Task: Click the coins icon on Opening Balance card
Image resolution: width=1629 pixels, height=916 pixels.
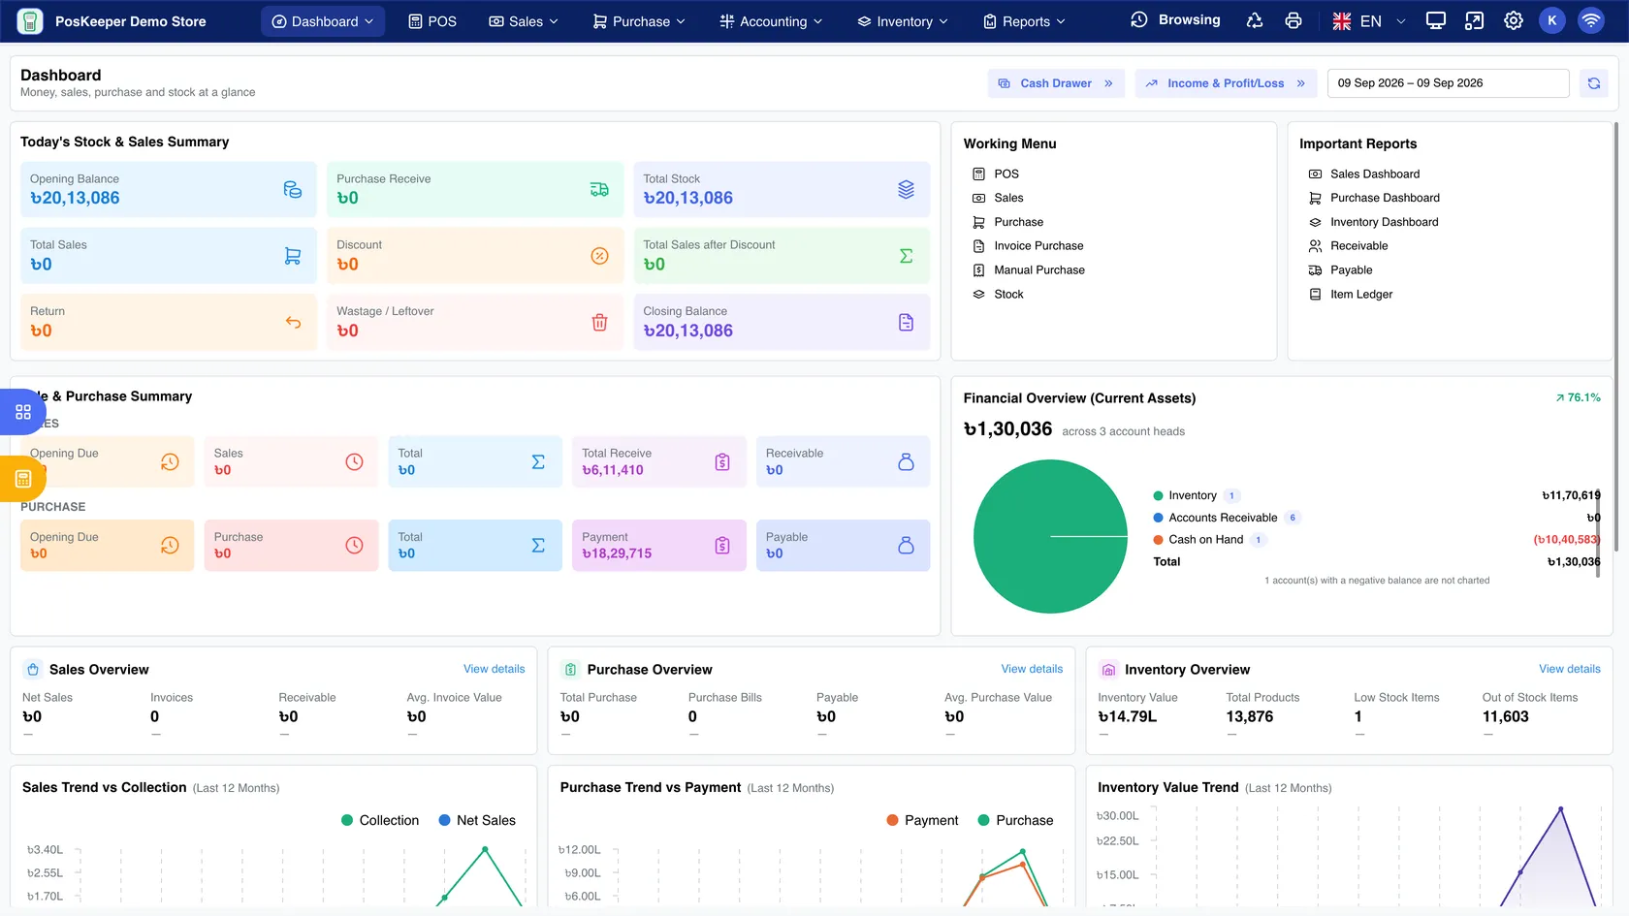Action: pos(292,190)
